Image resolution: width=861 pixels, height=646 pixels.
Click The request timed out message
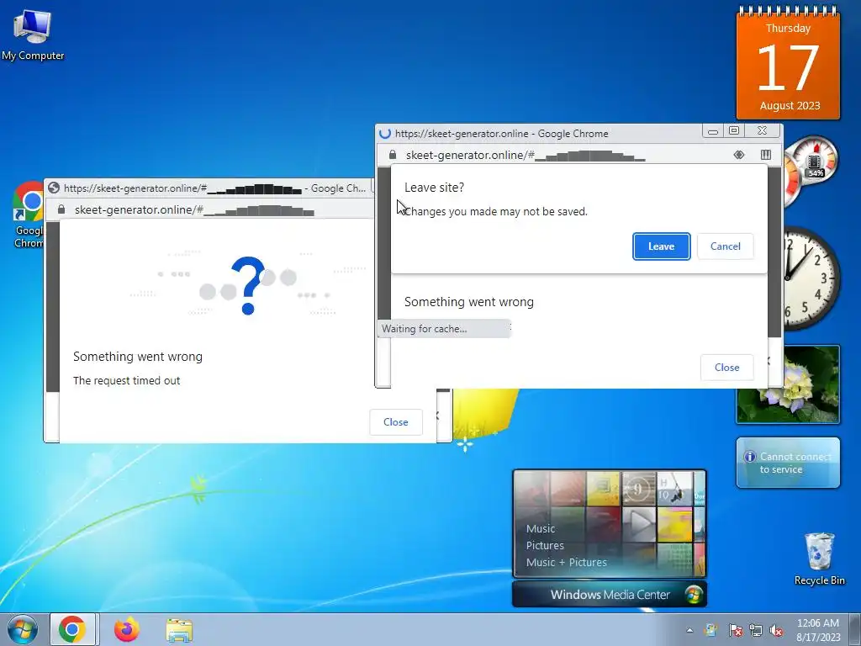[x=126, y=381]
